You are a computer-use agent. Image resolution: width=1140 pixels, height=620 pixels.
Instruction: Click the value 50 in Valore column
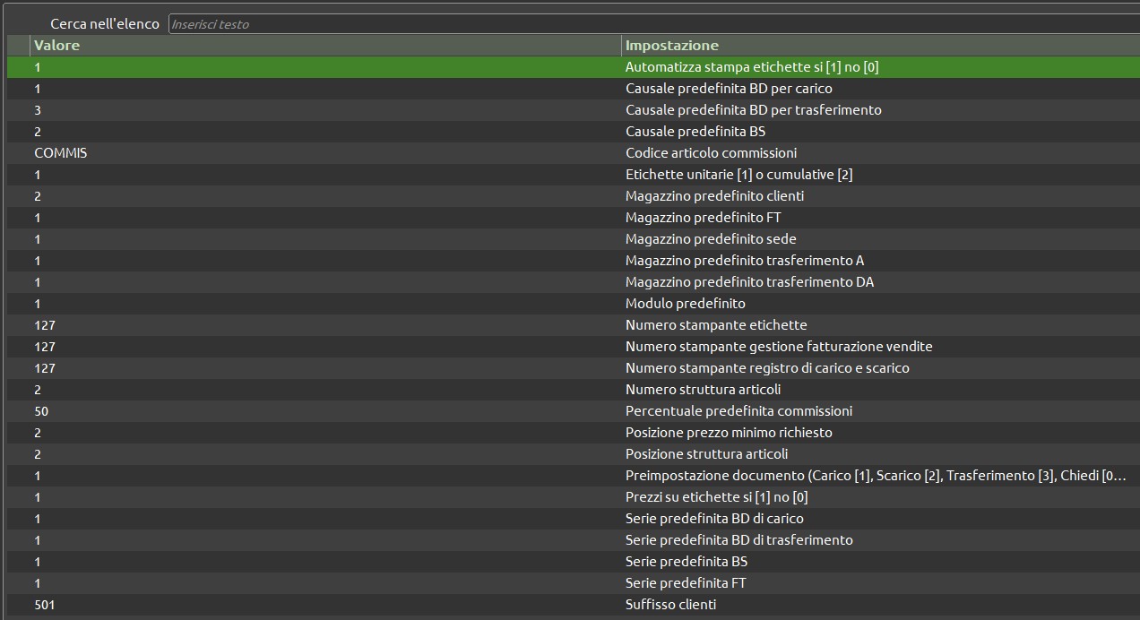tap(41, 411)
